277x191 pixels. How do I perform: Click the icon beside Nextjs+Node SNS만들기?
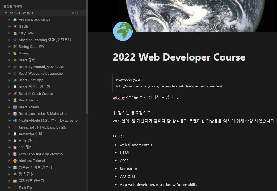pos(15,121)
